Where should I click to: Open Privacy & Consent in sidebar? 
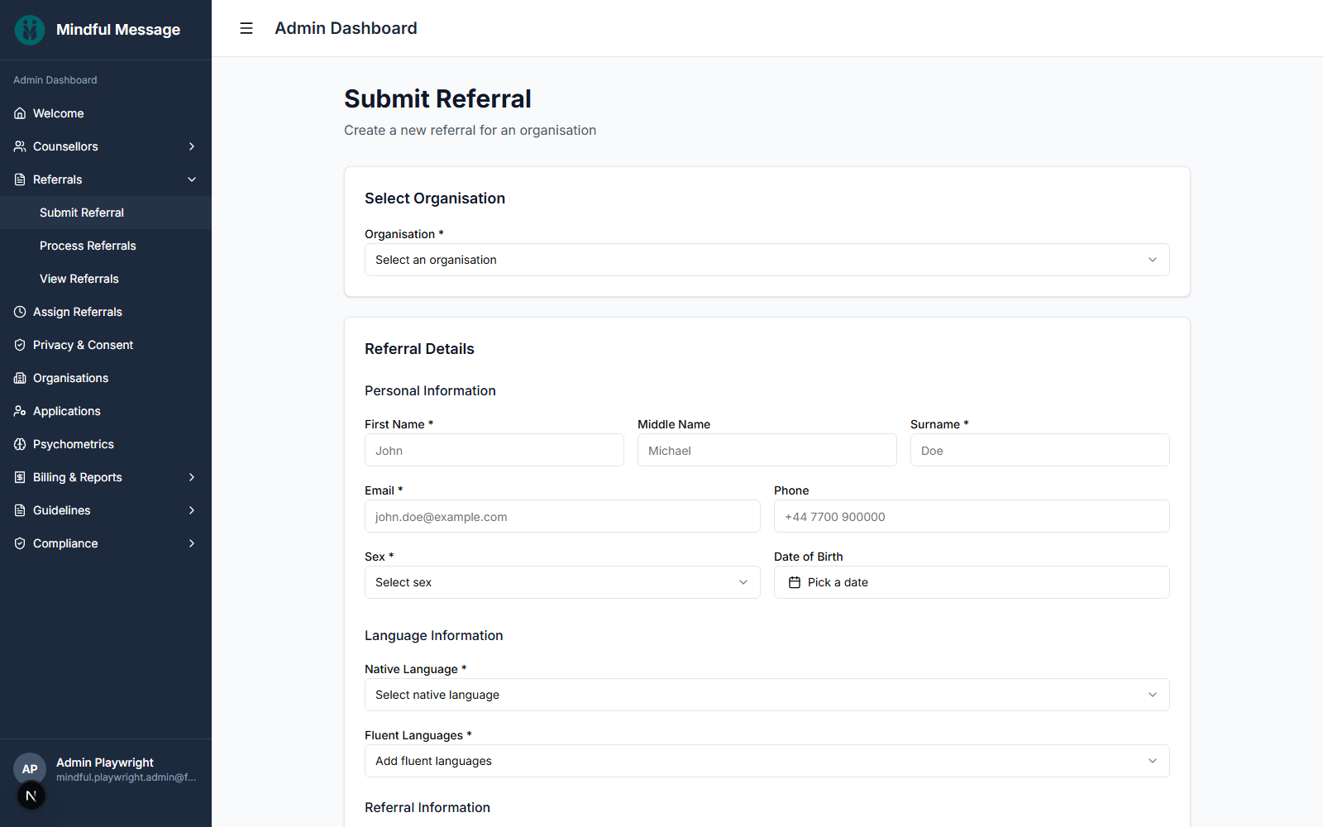point(106,345)
